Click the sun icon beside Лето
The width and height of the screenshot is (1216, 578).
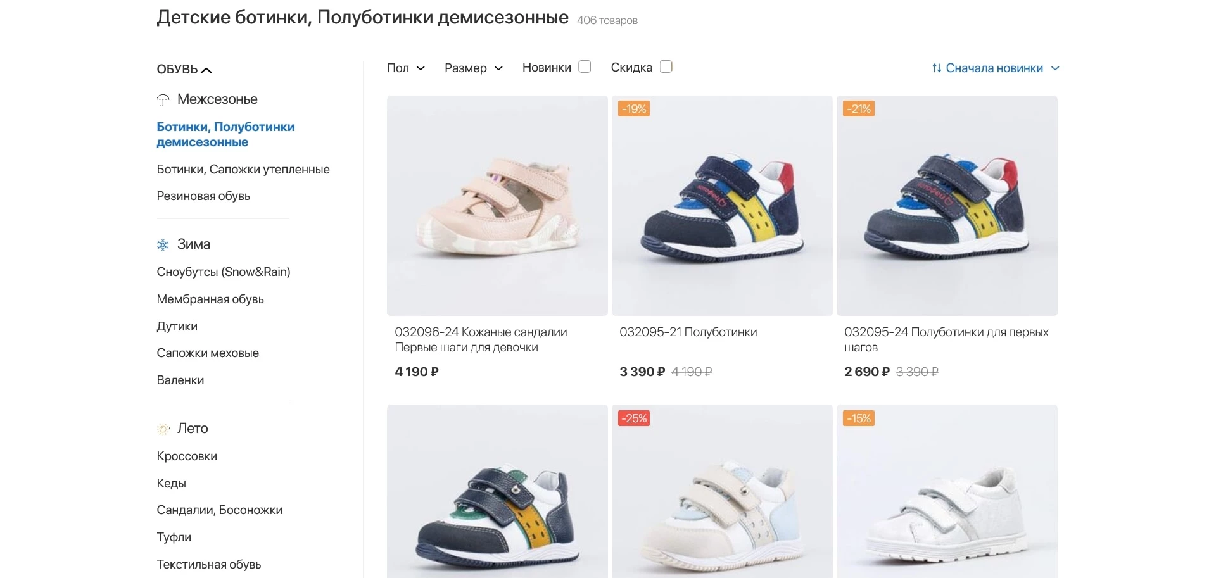click(163, 429)
